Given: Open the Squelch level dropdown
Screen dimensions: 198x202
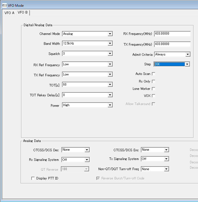Looking at the screenshot, I should point(110,54).
